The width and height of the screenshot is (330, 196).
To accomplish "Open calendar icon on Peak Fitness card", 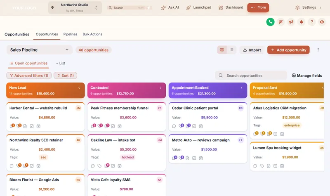I will [120, 126].
